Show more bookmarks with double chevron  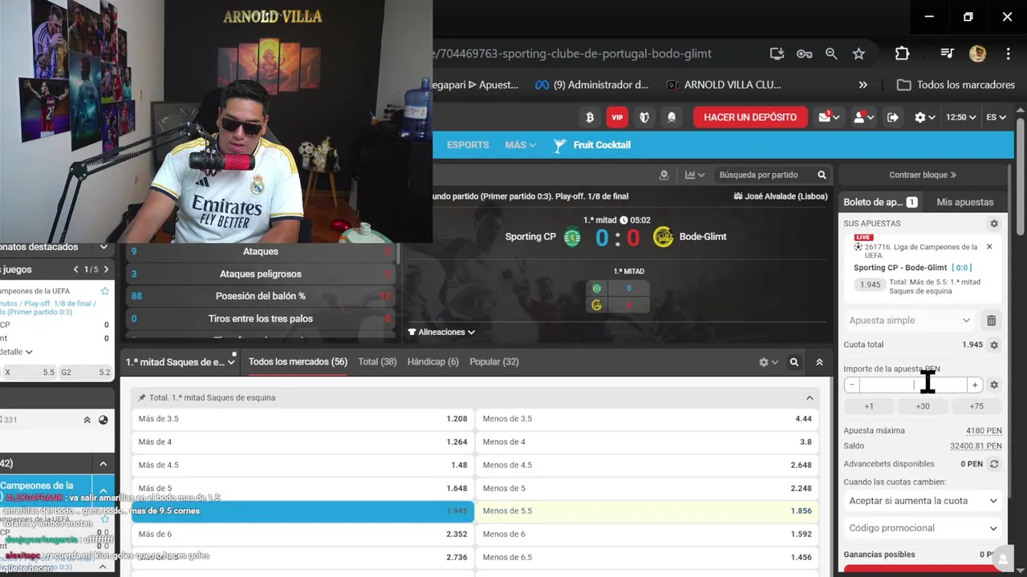tap(863, 85)
